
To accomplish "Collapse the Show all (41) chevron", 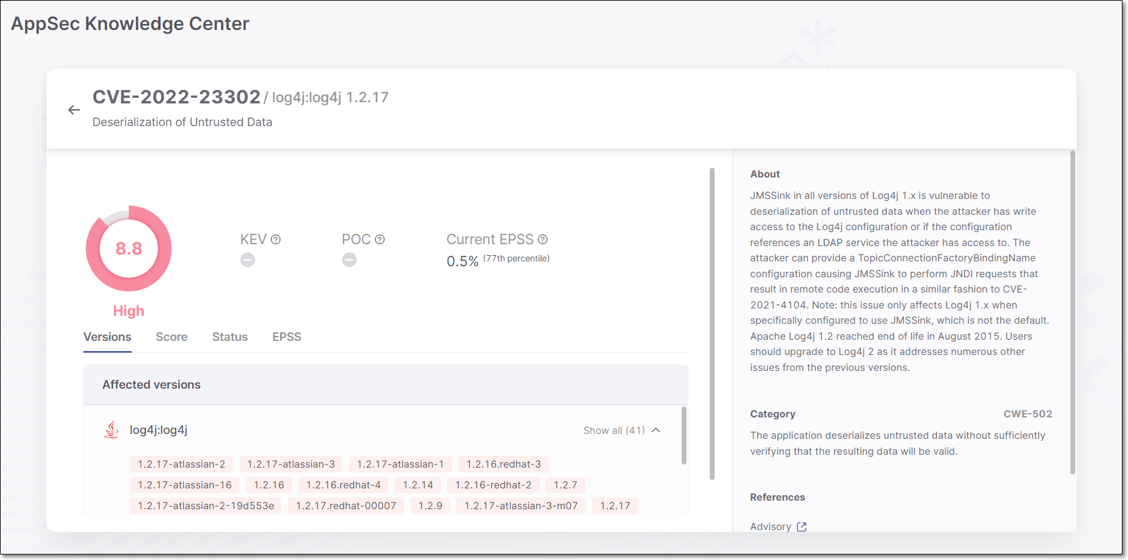I will 656,430.
